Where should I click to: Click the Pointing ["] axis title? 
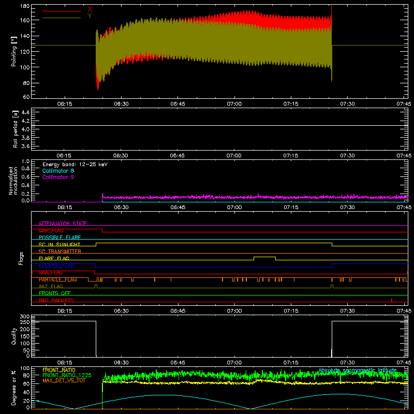pyautogui.click(x=14, y=51)
